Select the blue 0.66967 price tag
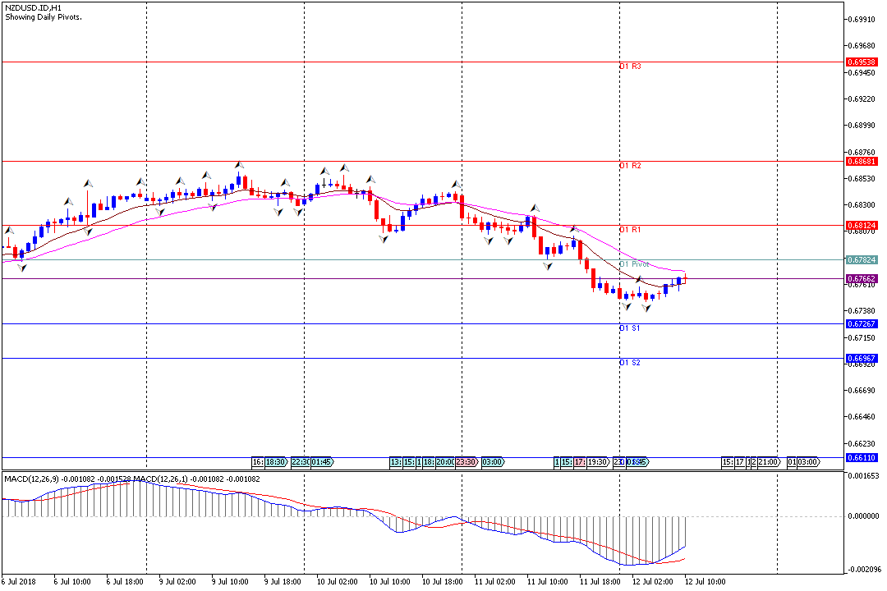This screenshot has width=887, height=591. (862, 359)
